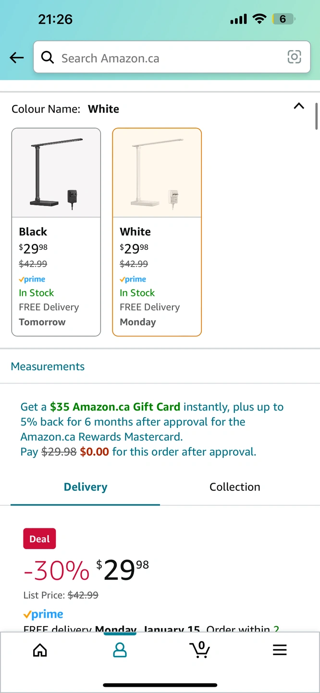Screen dimensions: 320x693
Task: Expand the Measurements section
Action: 48,367
